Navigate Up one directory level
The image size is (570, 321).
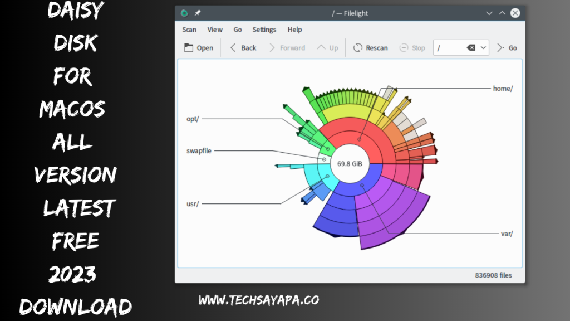(x=327, y=48)
